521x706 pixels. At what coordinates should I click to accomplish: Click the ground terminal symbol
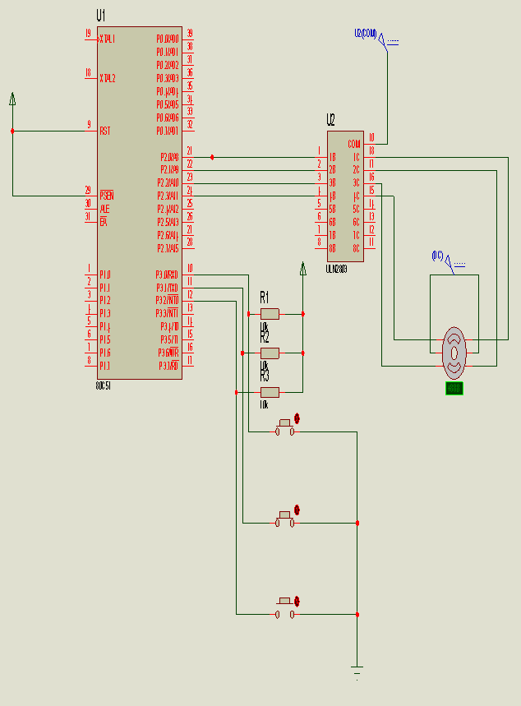click(x=357, y=672)
